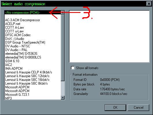The height and width of the screenshot is (115, 153).
Task: Pick CCITT A-Law compression
Action: [x=14, y=28]
